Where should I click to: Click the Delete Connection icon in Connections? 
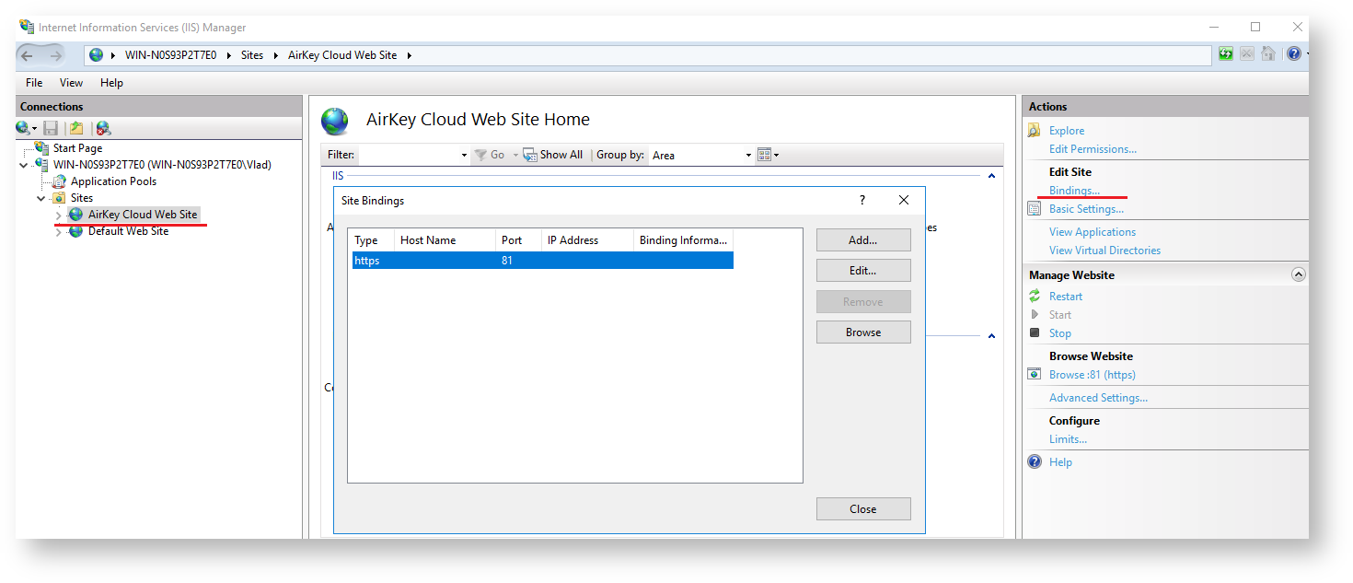tap(103, 128)
